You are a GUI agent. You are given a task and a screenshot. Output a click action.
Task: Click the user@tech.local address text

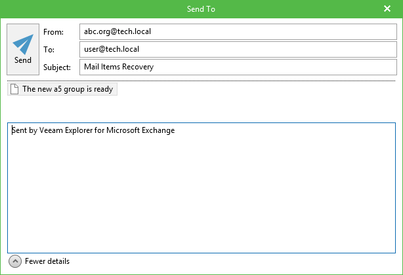(x=112, y=49)
